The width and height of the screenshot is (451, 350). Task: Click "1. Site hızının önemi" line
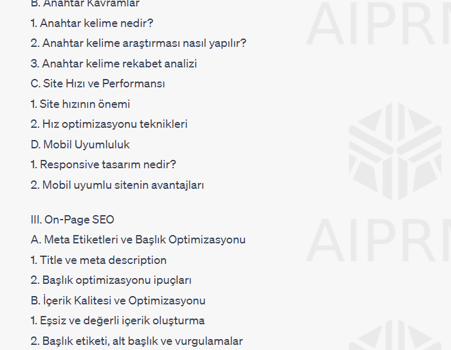(80, 104)
